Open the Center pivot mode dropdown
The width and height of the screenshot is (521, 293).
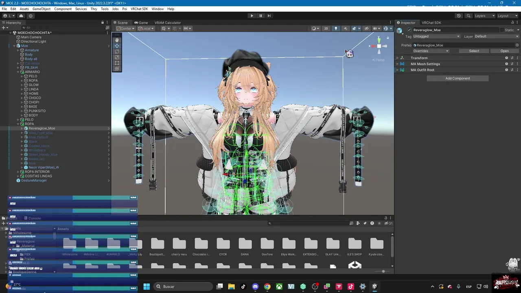[125, 28]
